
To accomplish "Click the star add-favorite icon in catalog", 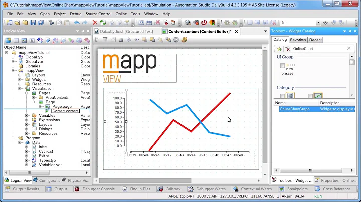I will tap(279, 49).
